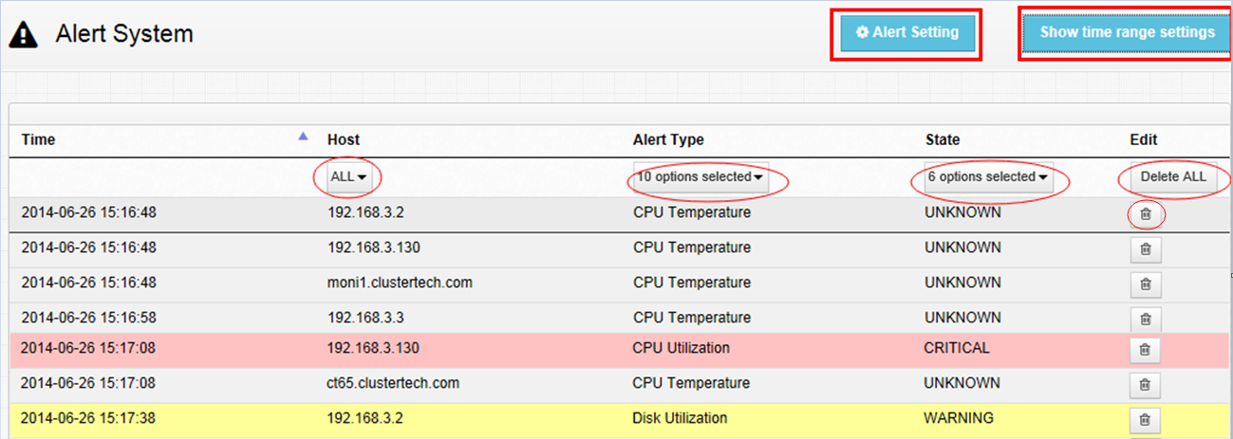Delete the 192.168.3.130 CPU Temperature alert

(x=1146, y=249)
